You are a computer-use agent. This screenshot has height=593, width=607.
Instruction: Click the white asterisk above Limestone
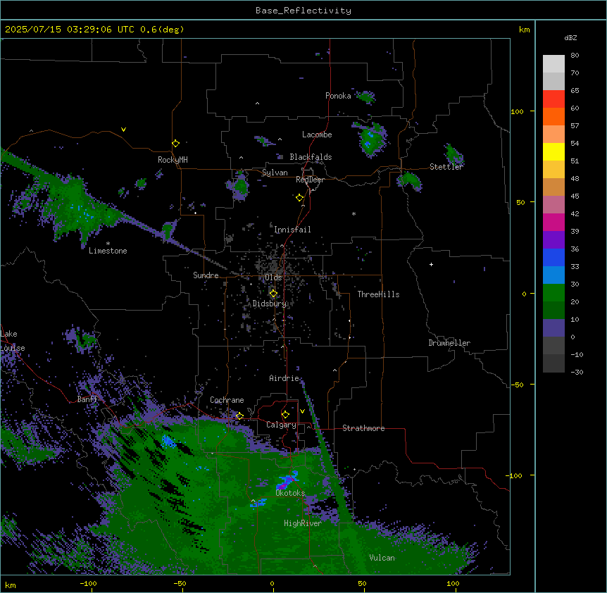tap(108, 244)
